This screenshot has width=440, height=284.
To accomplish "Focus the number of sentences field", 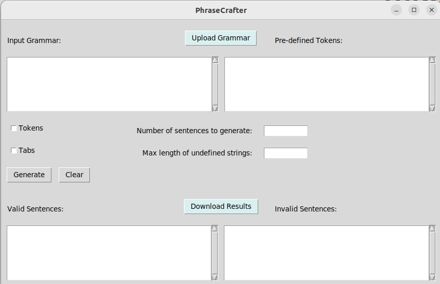I will 285,131.
